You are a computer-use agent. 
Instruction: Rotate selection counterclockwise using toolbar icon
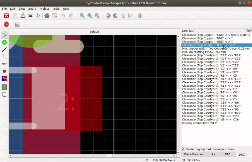pyautogui.click(x=108, y=15)
